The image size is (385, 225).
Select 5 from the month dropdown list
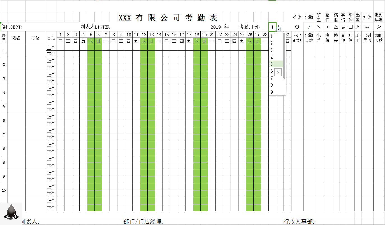tap(271, 64)
